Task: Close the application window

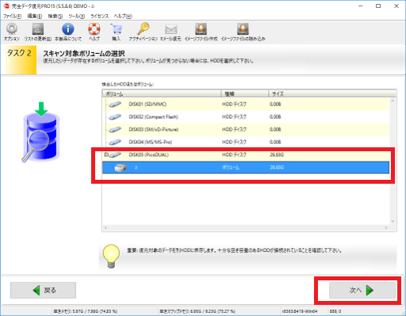Action: (x=396, y=6)
